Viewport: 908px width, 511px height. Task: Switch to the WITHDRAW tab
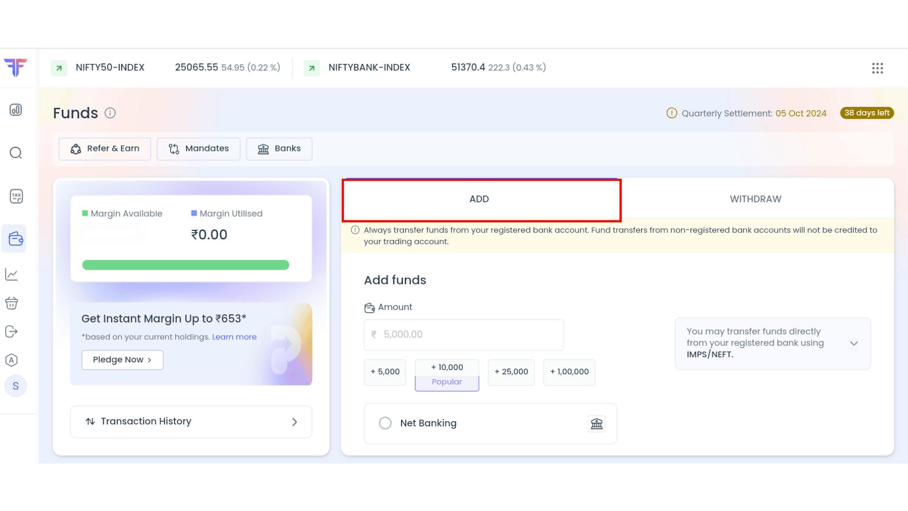755,199
